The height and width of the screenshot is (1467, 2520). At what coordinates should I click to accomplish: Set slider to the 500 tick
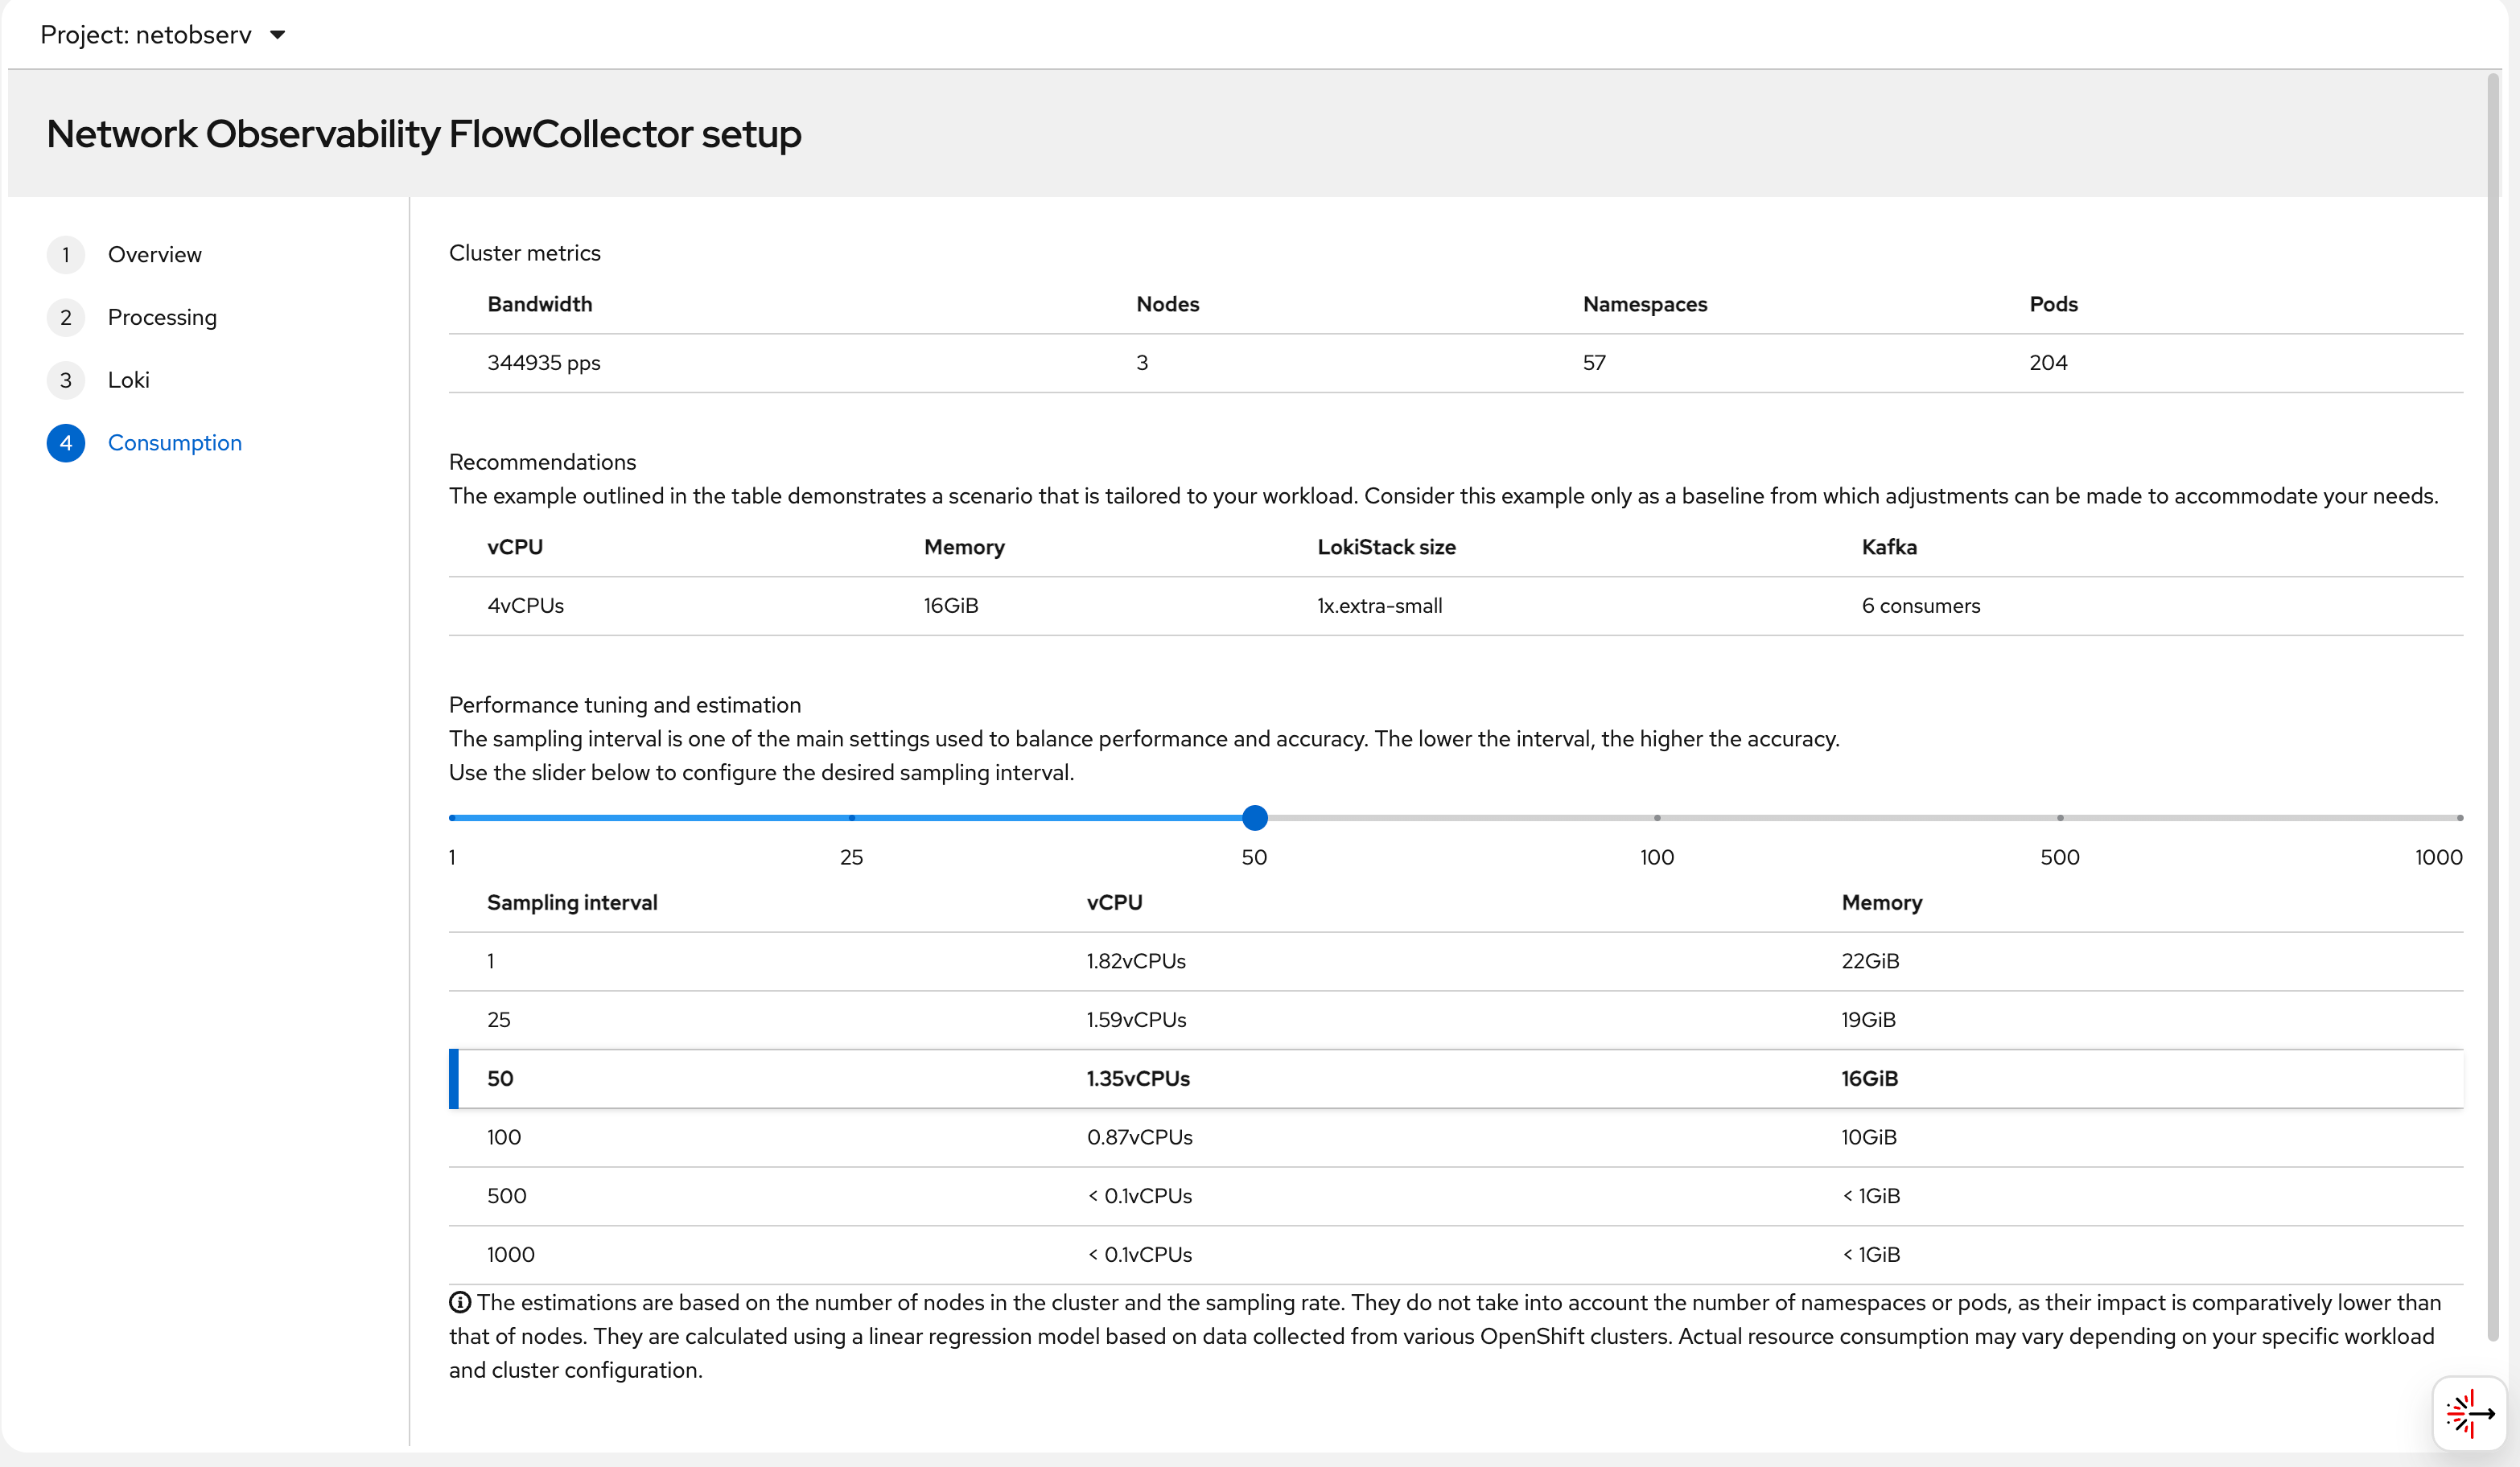coord(2059,817)
